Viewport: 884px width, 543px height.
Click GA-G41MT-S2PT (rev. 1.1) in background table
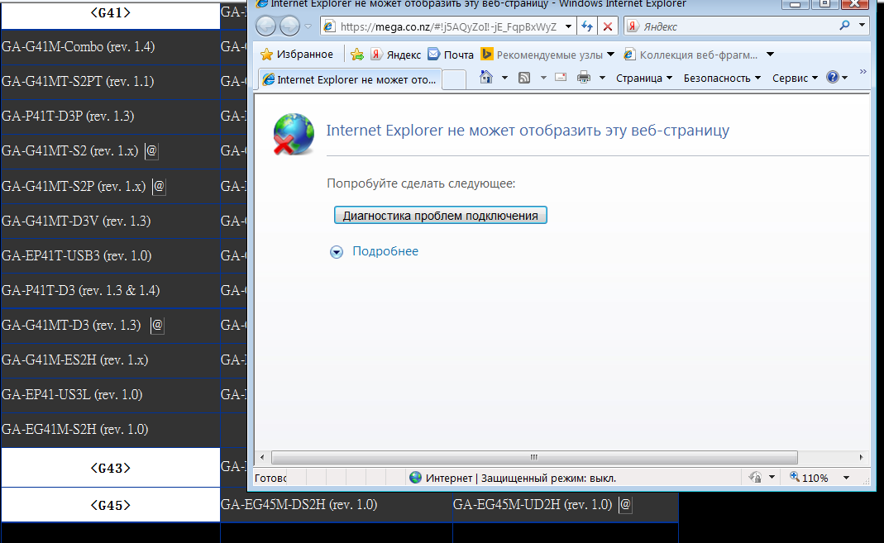click(x=78, y=81)
